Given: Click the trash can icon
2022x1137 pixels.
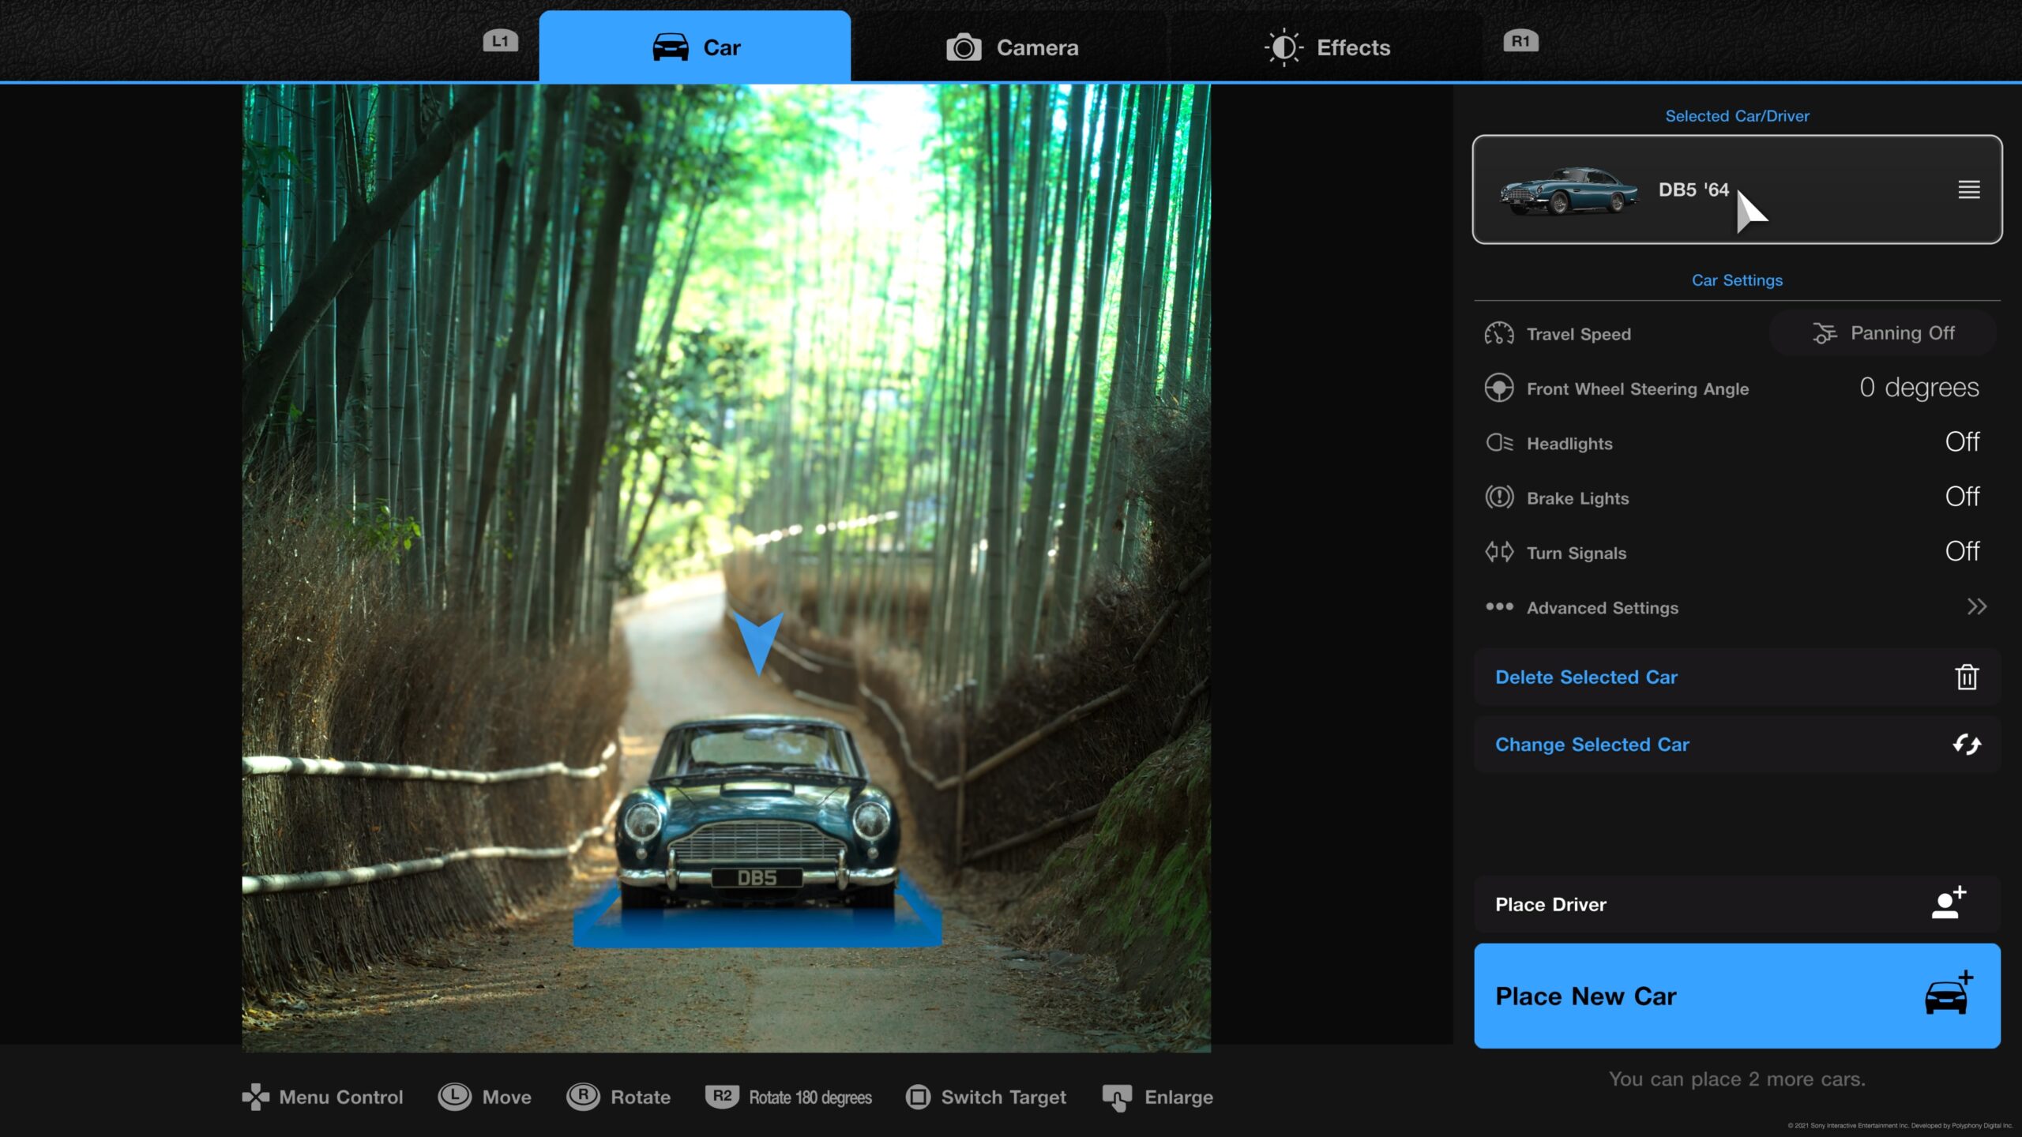Looking at the screenshot, I should click(x=1967, y=677).
